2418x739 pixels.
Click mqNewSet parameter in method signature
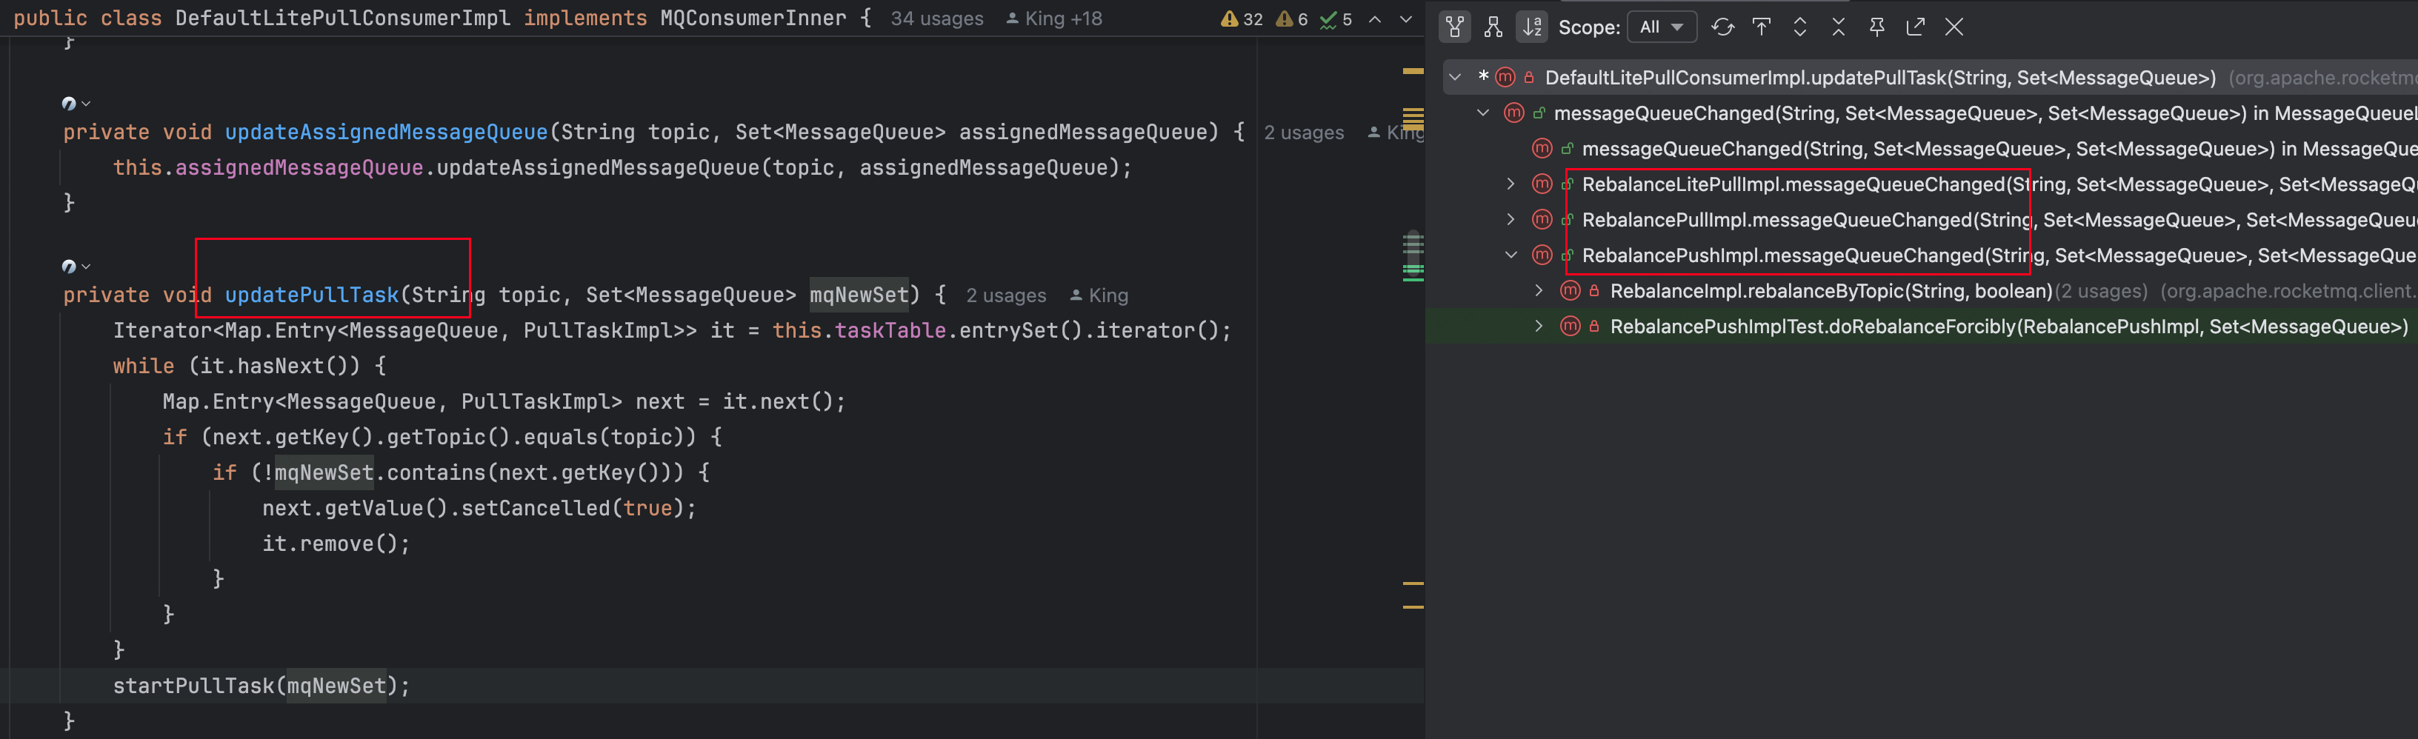tap(859, 295)
